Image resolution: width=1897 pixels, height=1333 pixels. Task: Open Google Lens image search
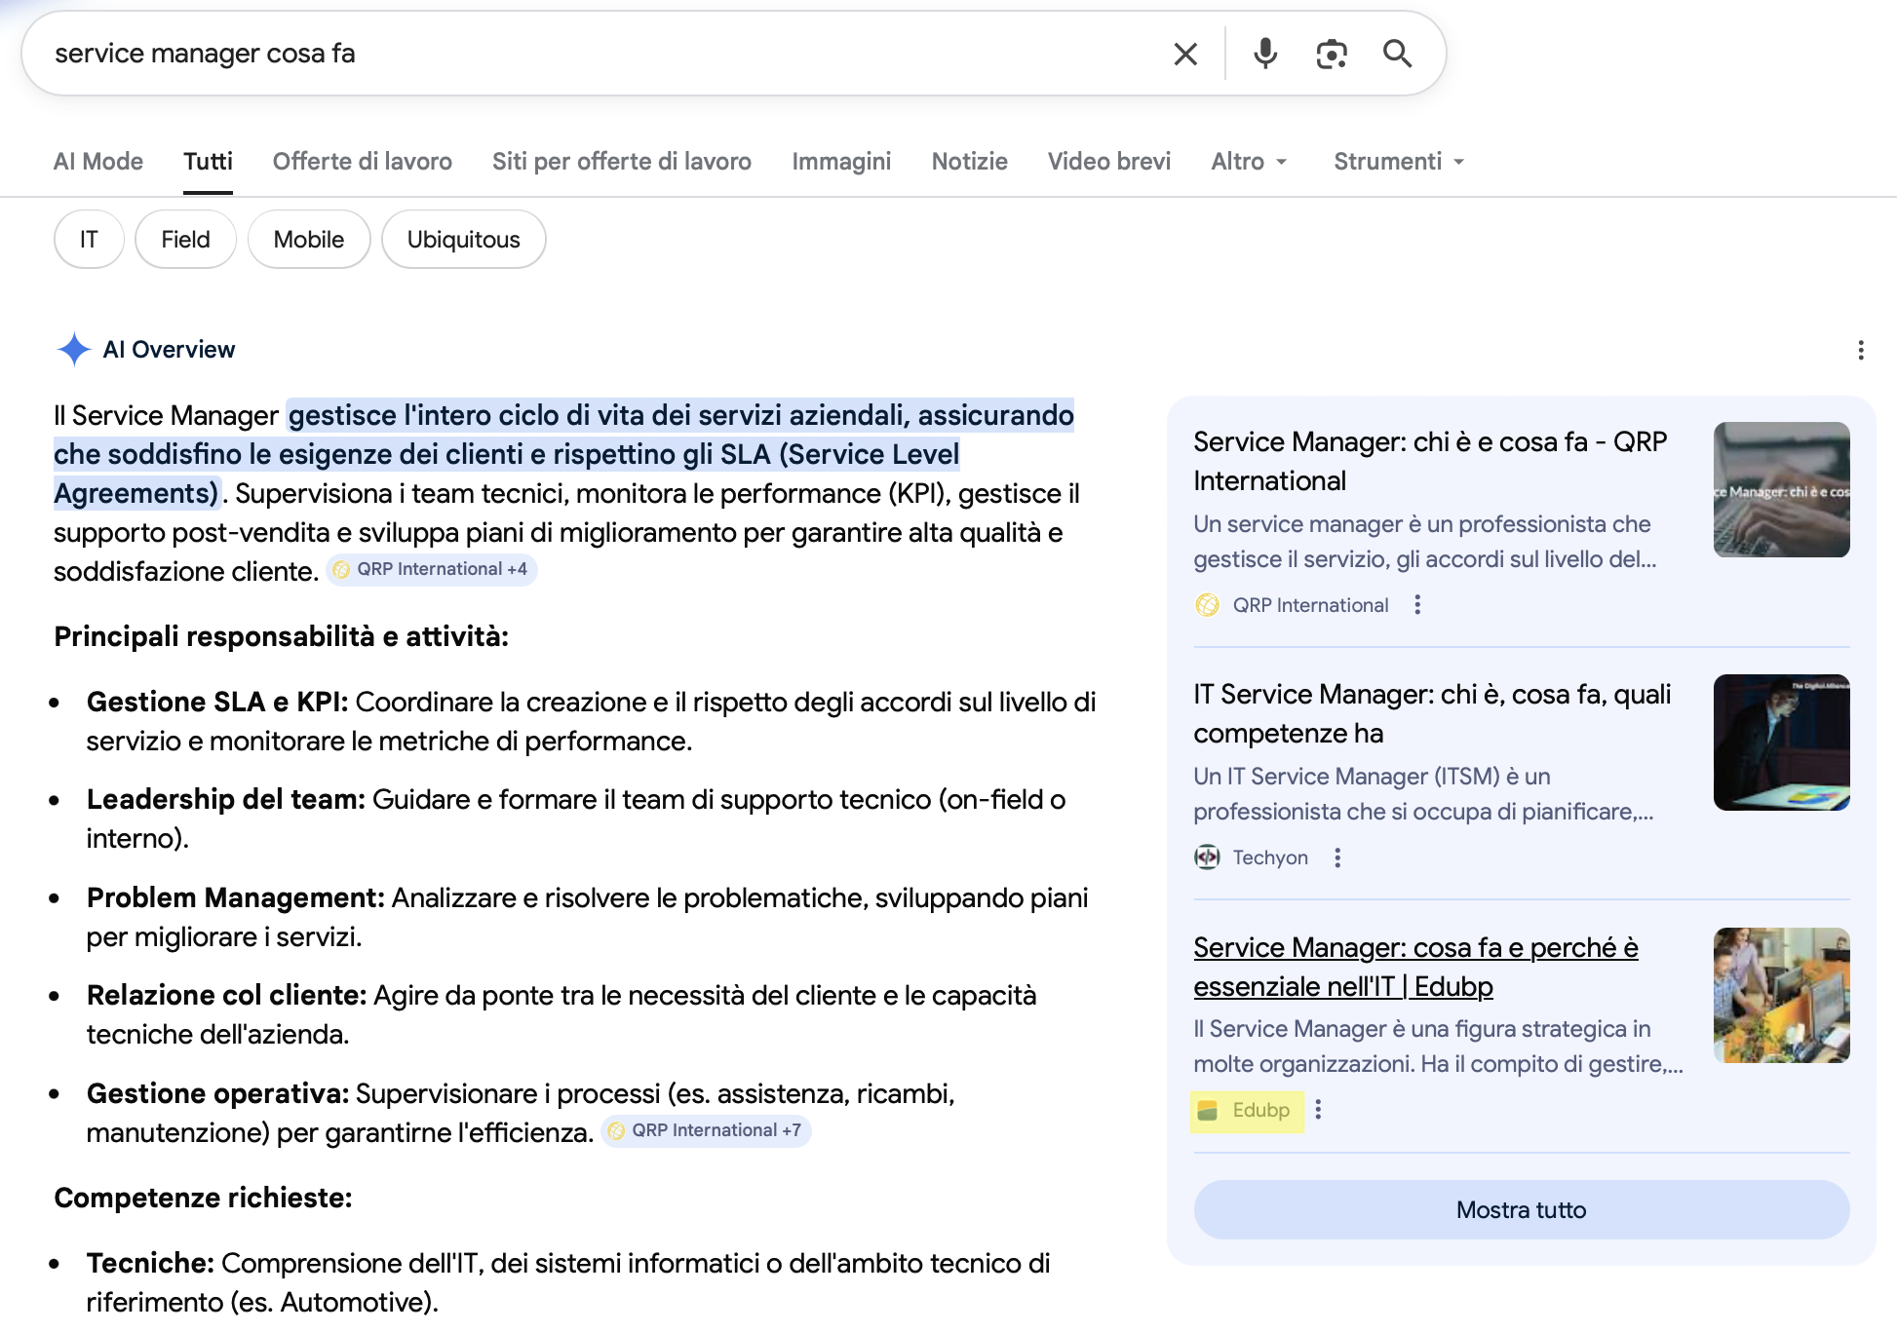coord(1332,54)
